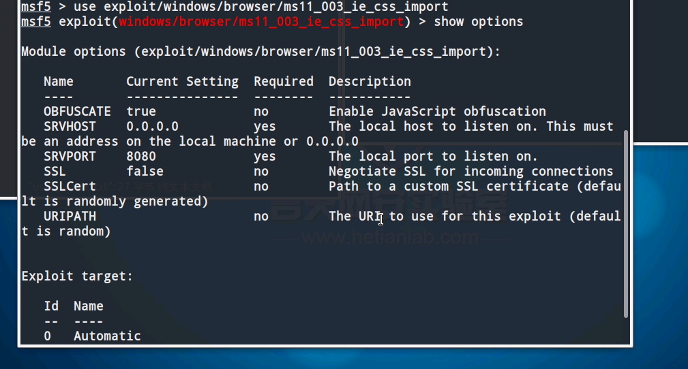Click 'Negotiate SSL for incoming connections' text
688x369 pixels.
coord(470,172)
